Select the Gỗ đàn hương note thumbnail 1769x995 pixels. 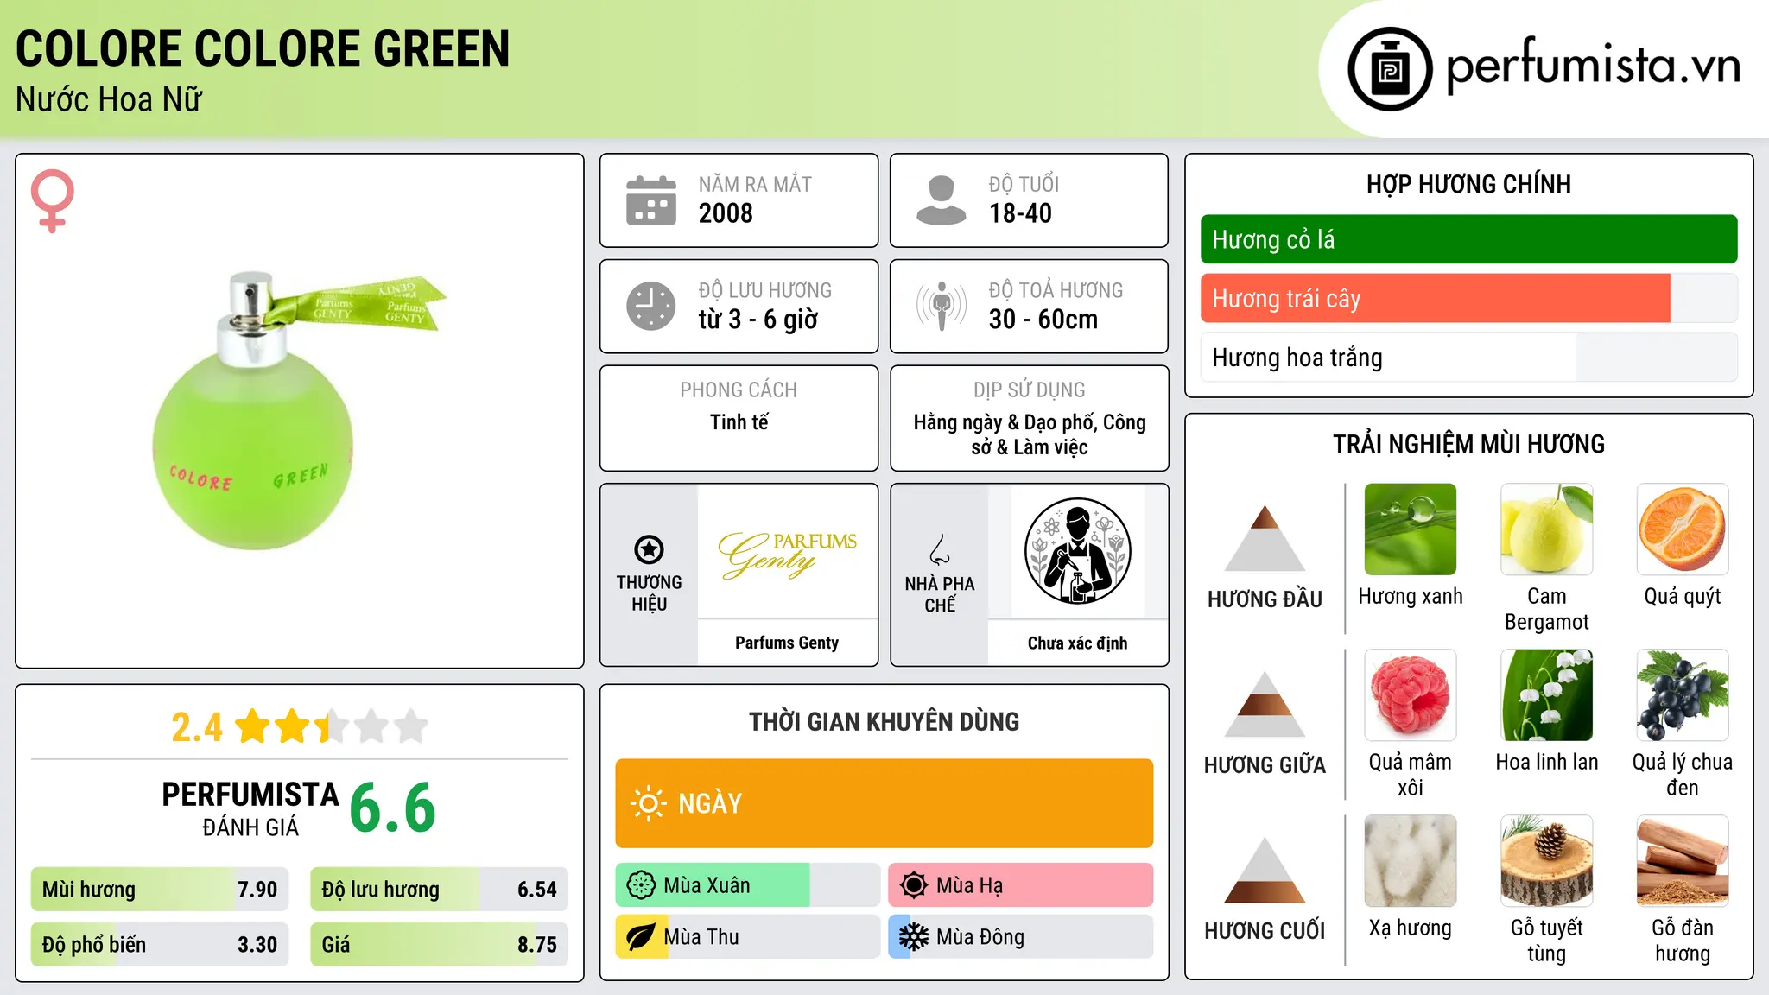coord(1683,861)
